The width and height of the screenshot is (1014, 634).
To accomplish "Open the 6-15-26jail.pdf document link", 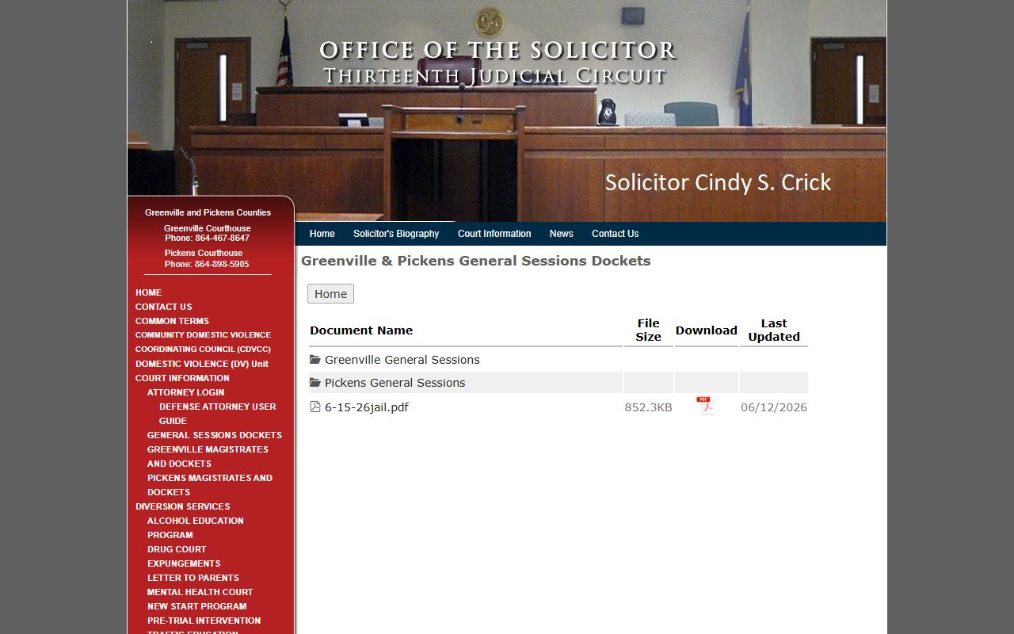I will tap(367, 407).
